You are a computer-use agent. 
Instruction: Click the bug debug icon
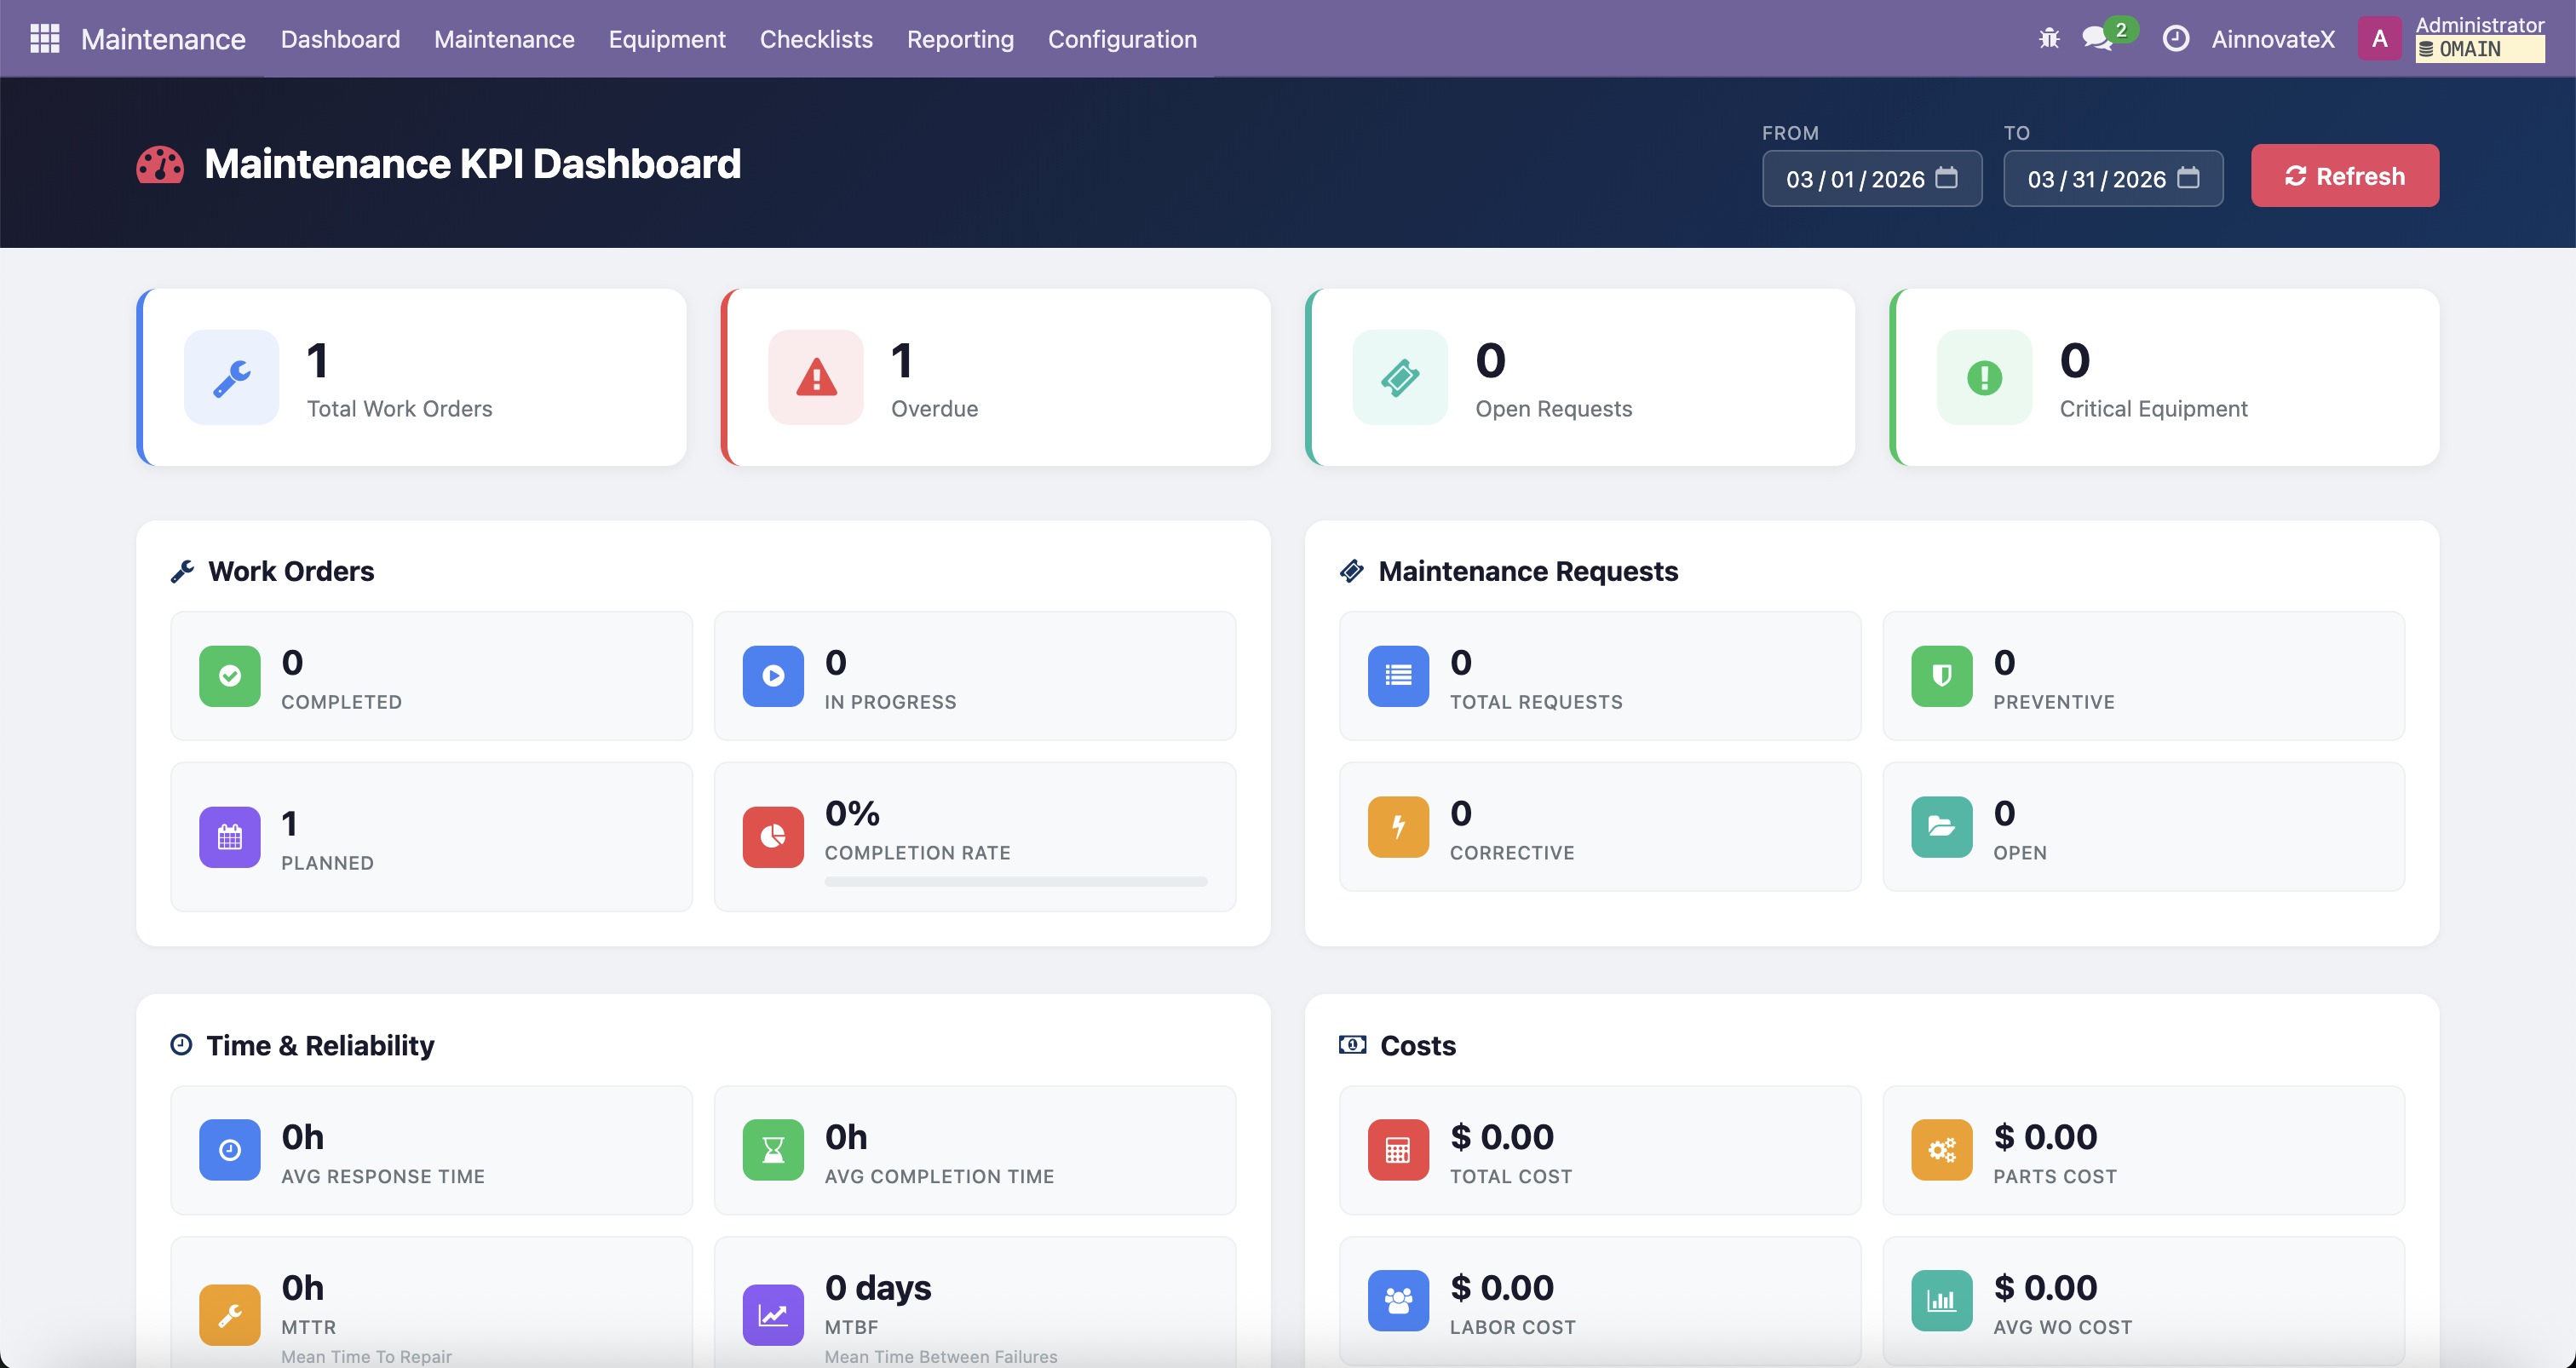pyautogui.click(x=2049, y=39)
